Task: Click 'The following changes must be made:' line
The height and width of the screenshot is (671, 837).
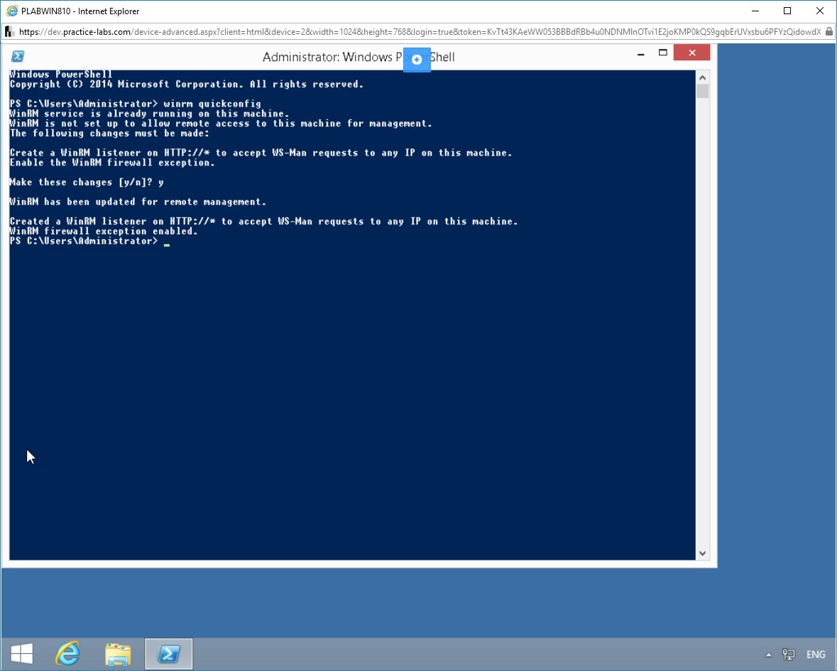Action: tap(109, 133)
